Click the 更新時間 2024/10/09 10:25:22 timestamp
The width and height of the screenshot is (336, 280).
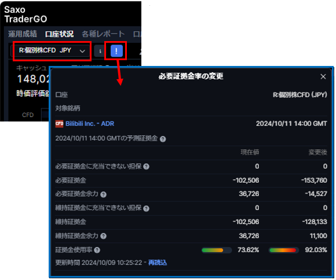tap(99, 263)
